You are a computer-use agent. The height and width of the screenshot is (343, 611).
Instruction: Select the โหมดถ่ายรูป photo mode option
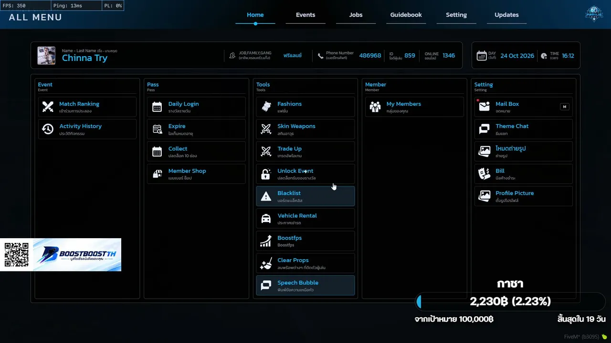click(x=524, y=151)
